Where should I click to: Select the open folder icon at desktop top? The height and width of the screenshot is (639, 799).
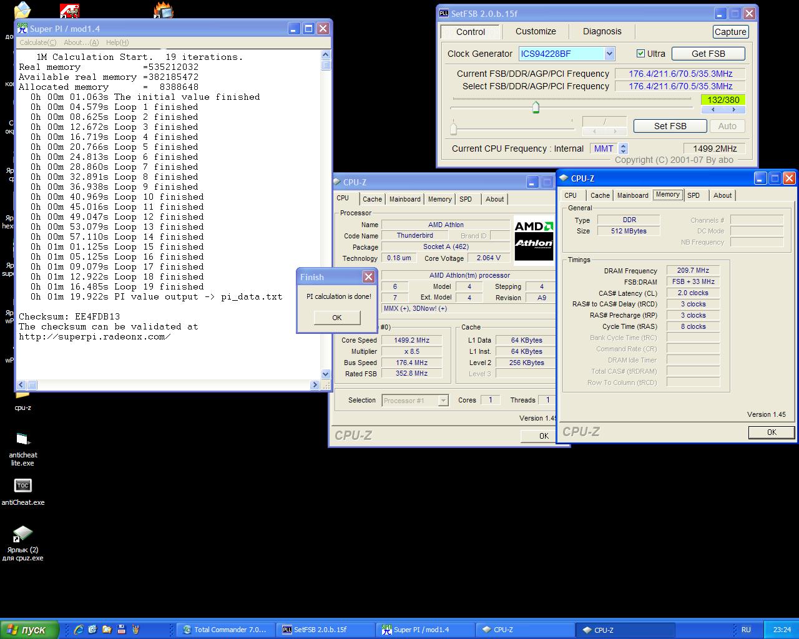pos(22,10)
